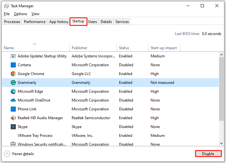Image resolution: width=226 pixels, height=163 pixels.
Task: Click the Windows Security shield icon
Action: point(13,144)
